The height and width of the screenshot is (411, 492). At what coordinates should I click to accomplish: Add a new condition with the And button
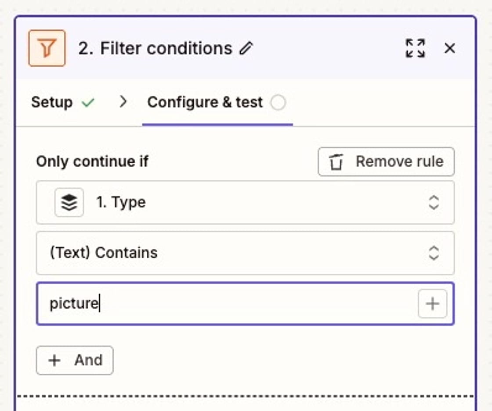coord(74,361)
